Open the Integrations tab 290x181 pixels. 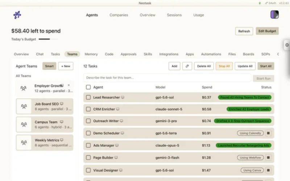pyautogui.click(x=169, y=54)
